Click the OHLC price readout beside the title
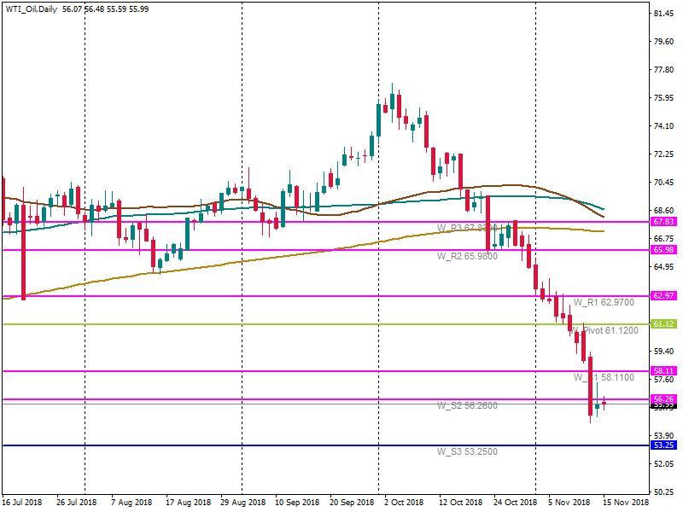Image resolution: width=683 pixels, height=512 pixels. point(105,9)
